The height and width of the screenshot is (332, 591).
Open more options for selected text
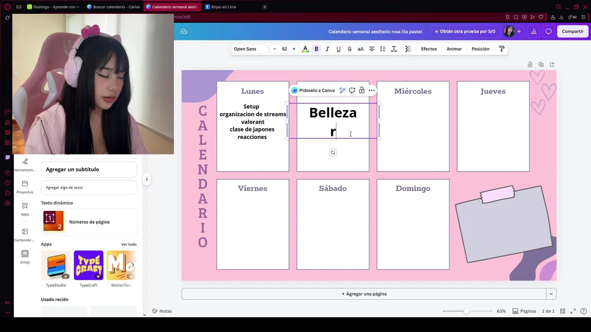[x=372, y=90]
